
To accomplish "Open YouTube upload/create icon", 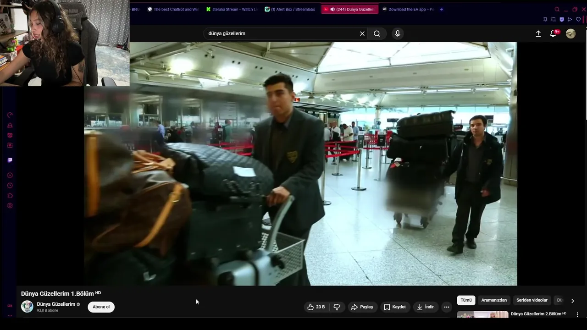I will [x=538, y=33].
